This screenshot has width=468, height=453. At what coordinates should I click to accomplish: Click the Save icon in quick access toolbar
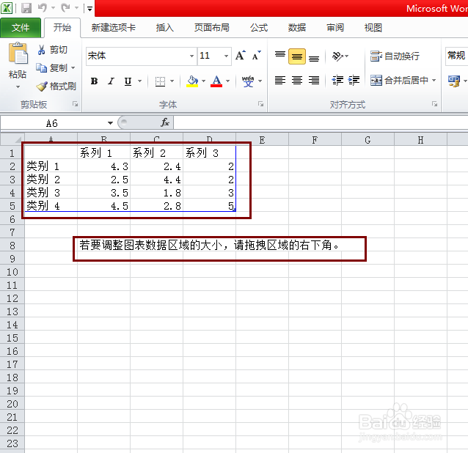[x=26, y=8]
